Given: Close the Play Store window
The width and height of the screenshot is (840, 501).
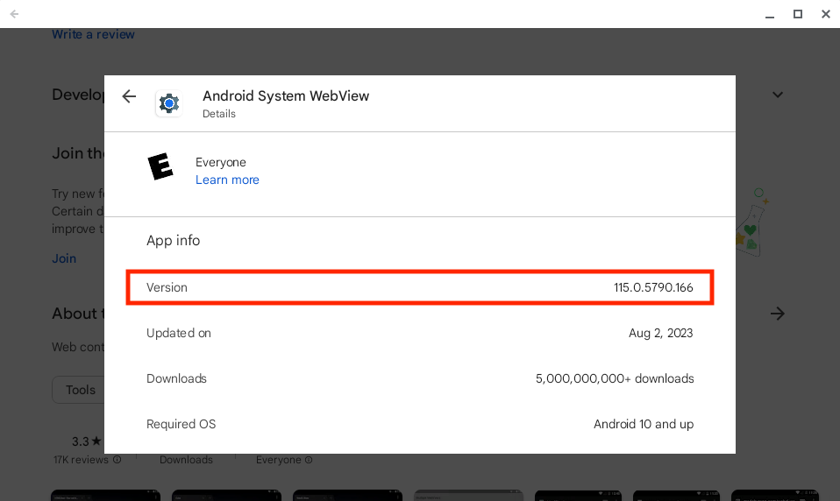Looking at the screenshot, I should (x=826, y=14).
